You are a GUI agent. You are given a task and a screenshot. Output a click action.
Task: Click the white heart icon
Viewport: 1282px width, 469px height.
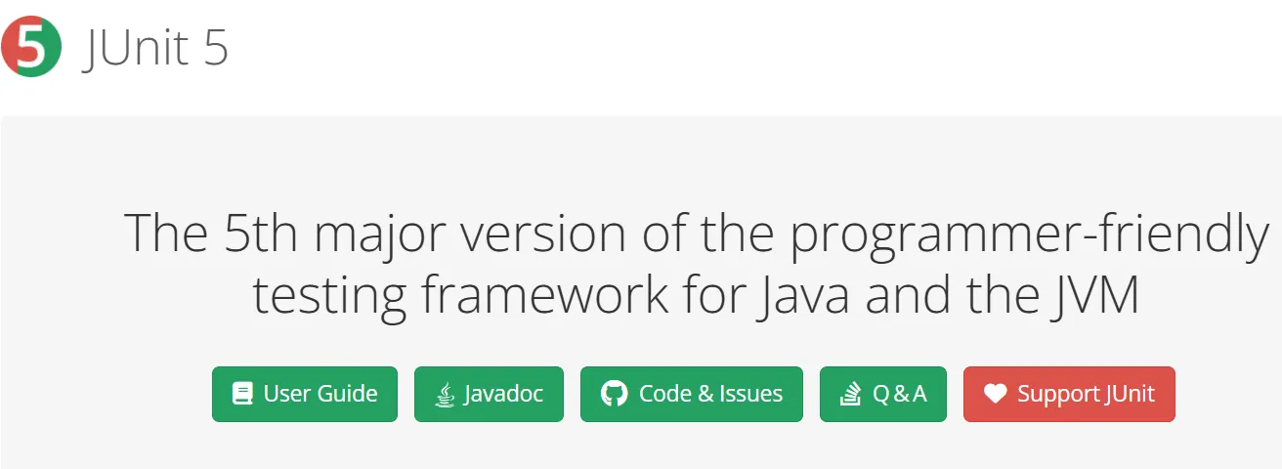pos(995,394)
